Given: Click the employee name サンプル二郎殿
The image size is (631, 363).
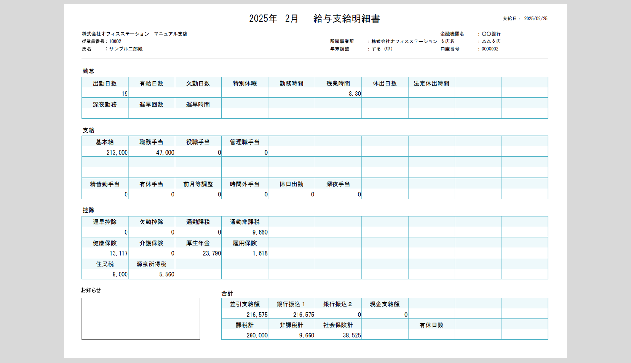Looking at the screenshot, I should tap(126, 49).
